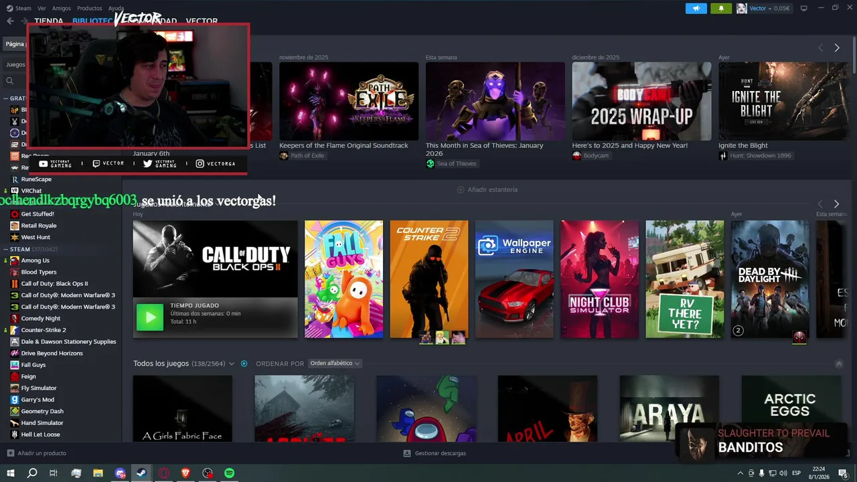The image size is (857, 482).
Task: Collapse the STEAM category in sidebar
Action: (7, 249)
